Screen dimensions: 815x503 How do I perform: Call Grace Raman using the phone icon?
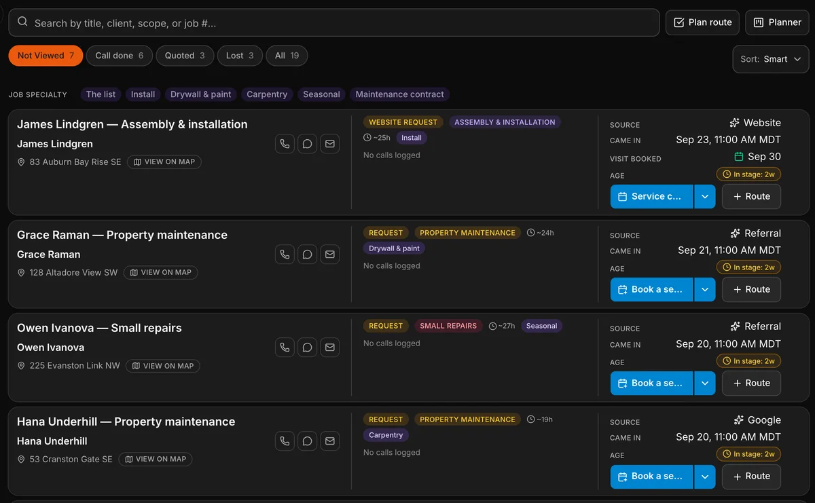[x=285, y=255]
